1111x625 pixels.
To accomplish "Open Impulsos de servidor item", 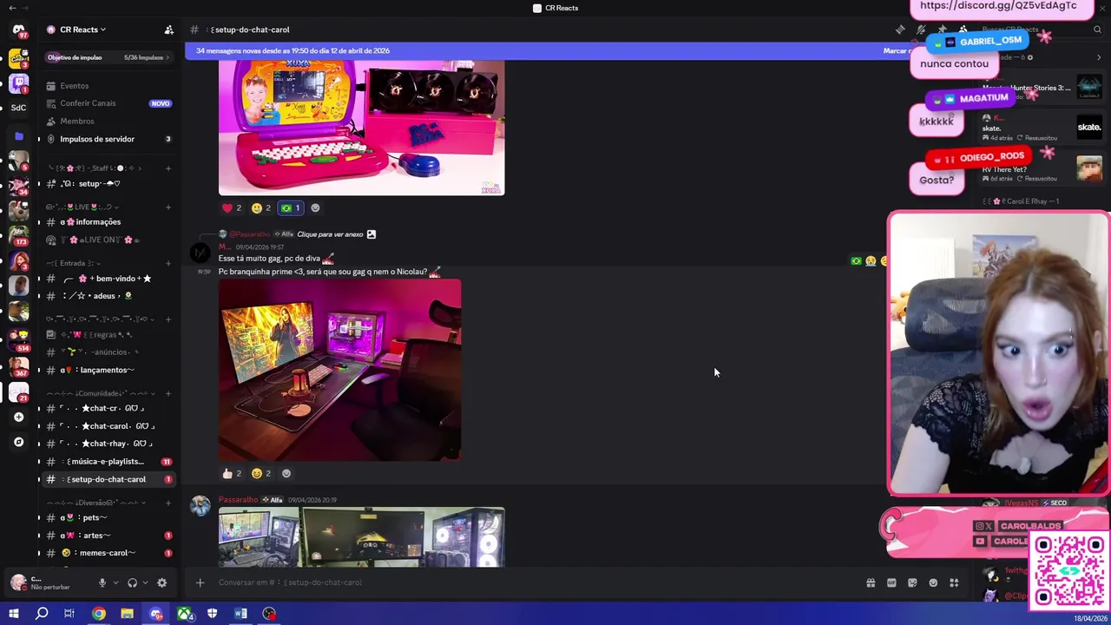I will (108, 139).
